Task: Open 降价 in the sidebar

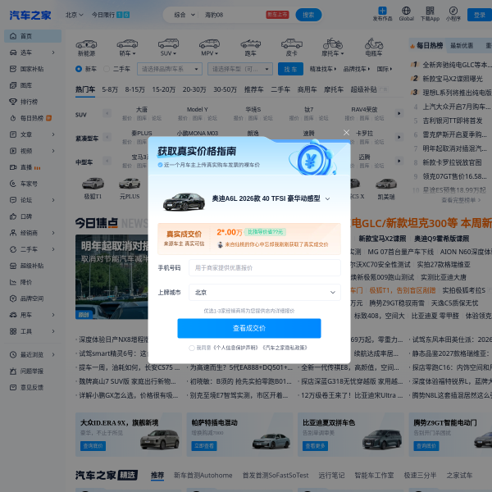Action: coord(33,282)
